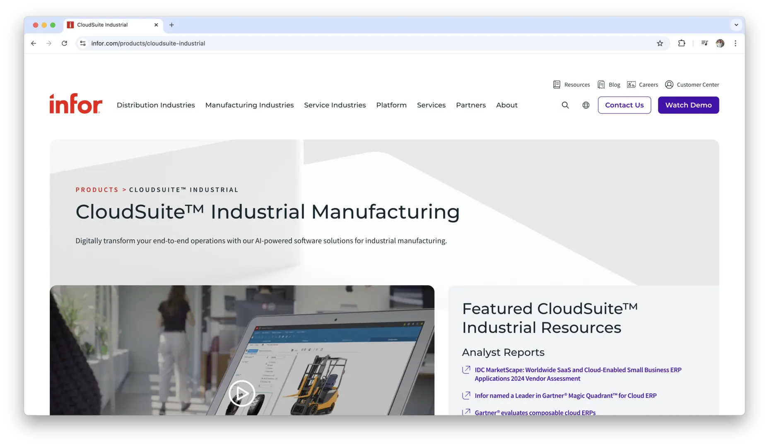Open the media control icon in toolbar
This screenshot has width=769, height=447.
point(704,43)
